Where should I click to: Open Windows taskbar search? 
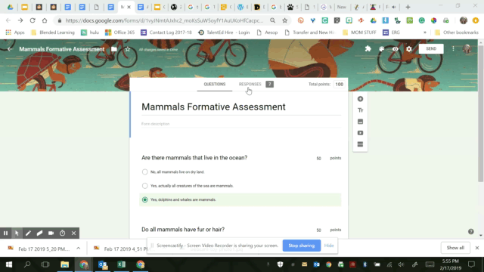coord(27,264)
